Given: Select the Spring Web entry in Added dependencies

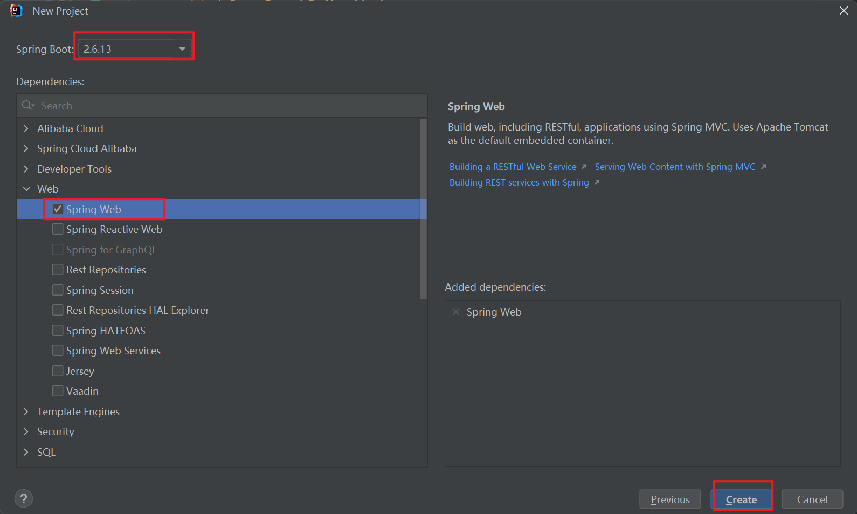Looking at the screenshot, I should tap(494, 312).
